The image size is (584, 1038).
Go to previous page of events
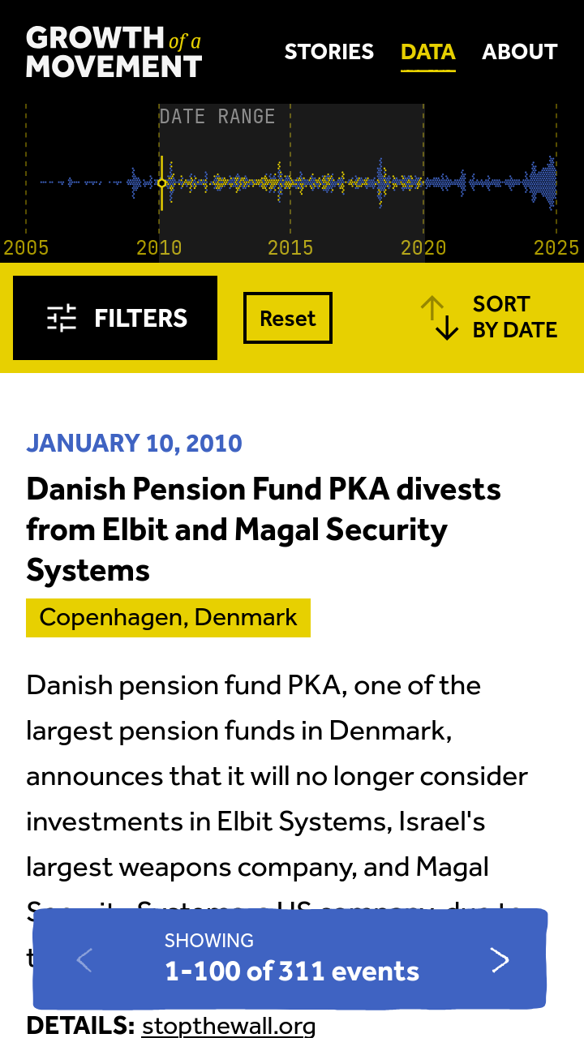click(84, 960)
